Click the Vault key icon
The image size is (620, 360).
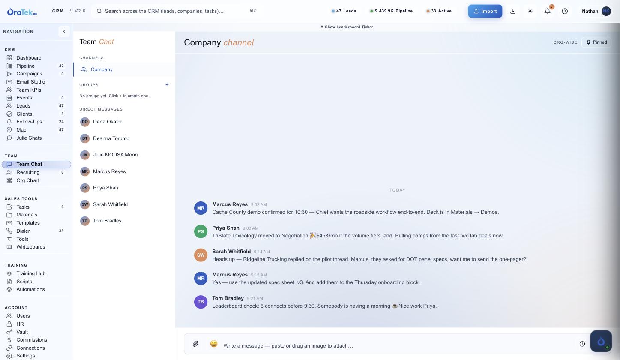(x=9, y=332)
